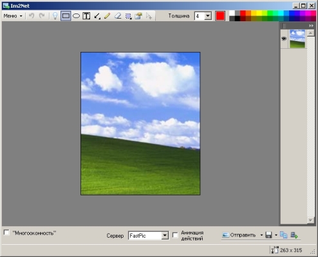Toggle layer visibility eye icon
The height and width of the screenshot is (257, 318).
point(284,39)
